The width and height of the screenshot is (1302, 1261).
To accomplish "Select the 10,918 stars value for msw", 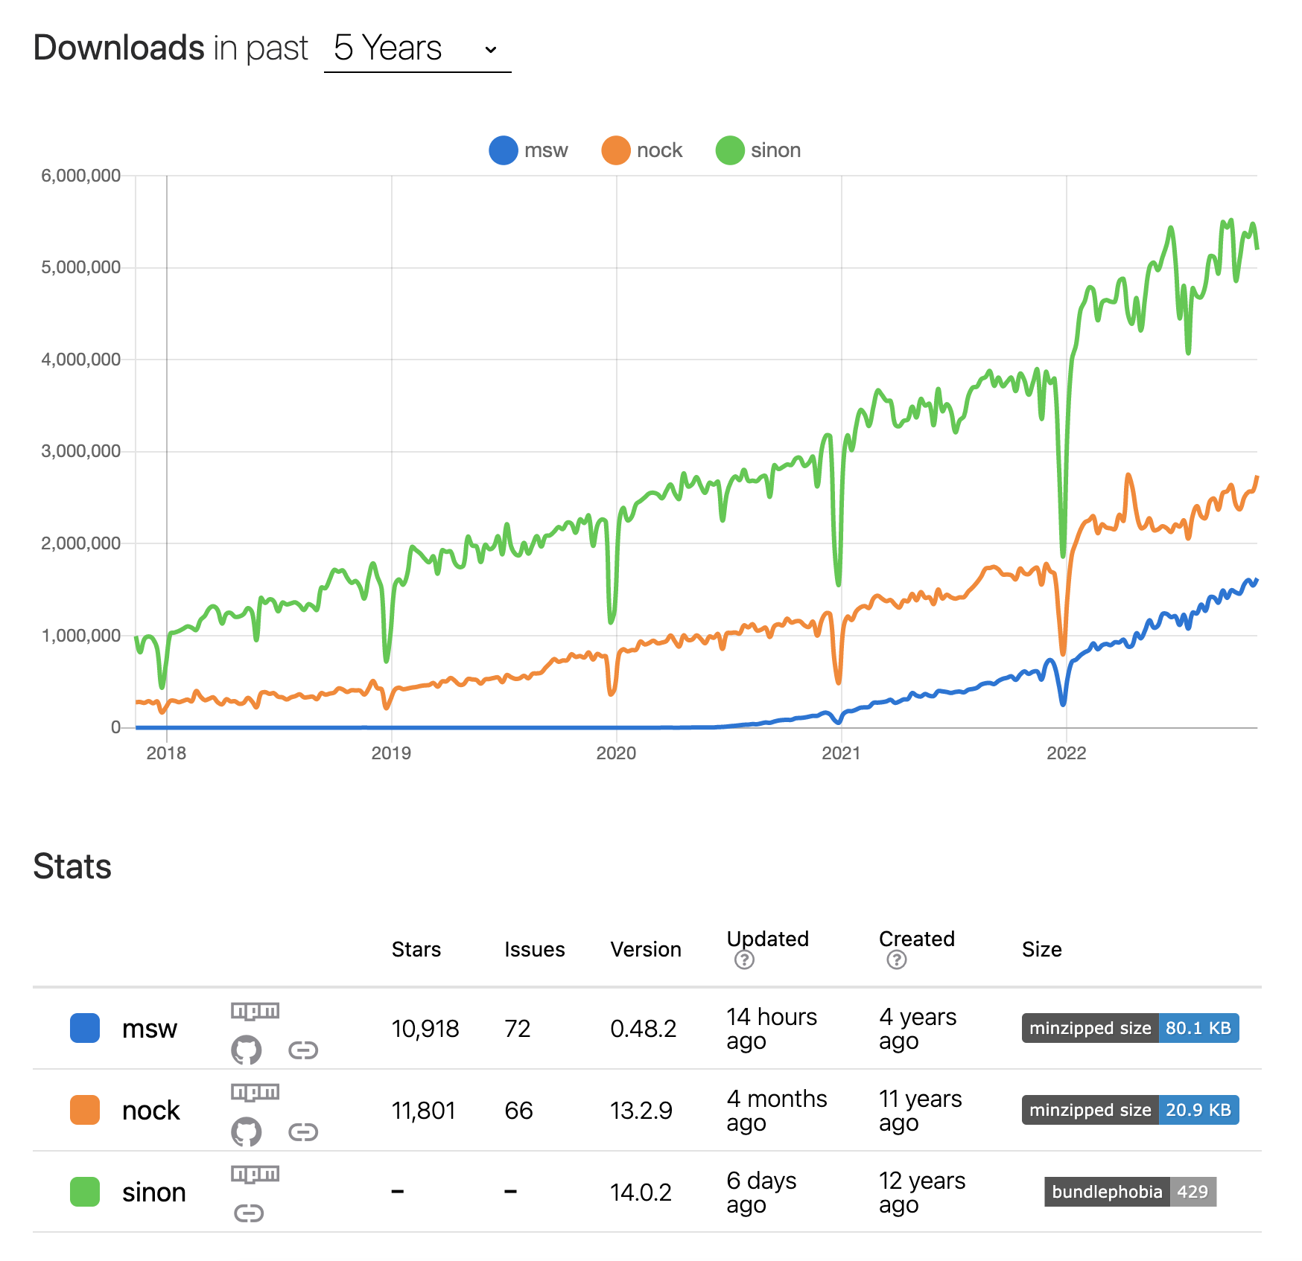I will point(425,1029).
